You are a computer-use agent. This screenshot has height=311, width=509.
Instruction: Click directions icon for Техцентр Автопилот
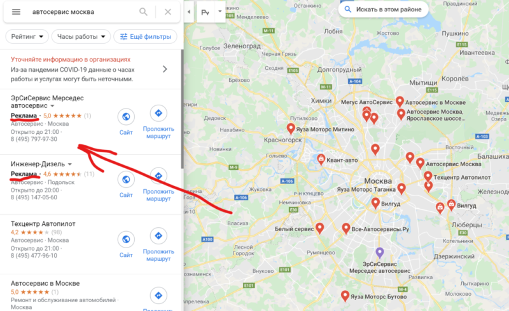158,236
